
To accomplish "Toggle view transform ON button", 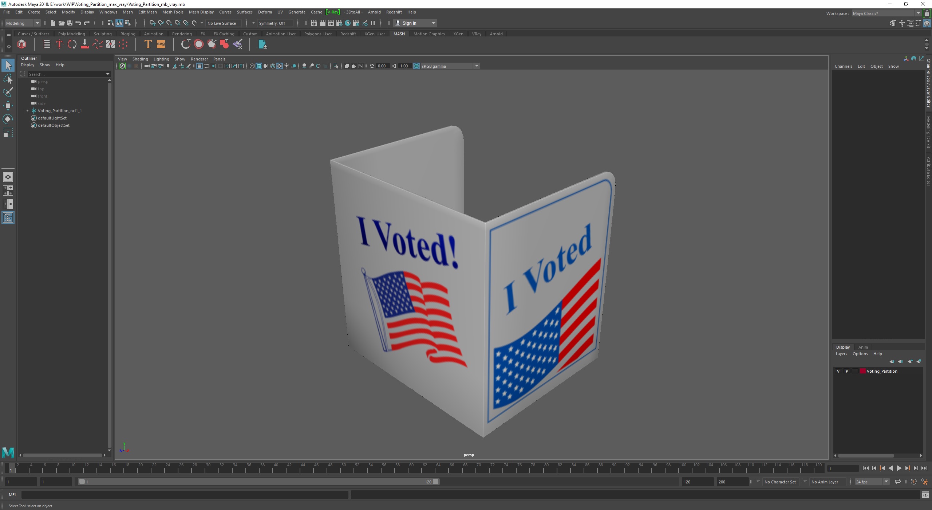I will click(x=416, y=66).
